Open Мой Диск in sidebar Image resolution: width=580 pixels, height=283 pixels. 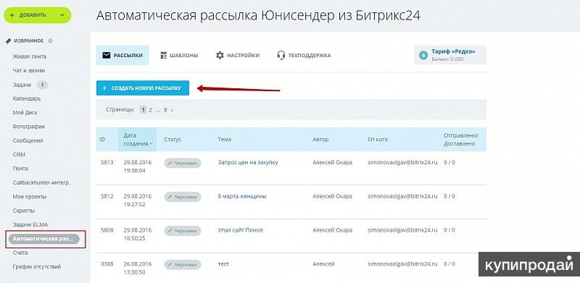25,113
